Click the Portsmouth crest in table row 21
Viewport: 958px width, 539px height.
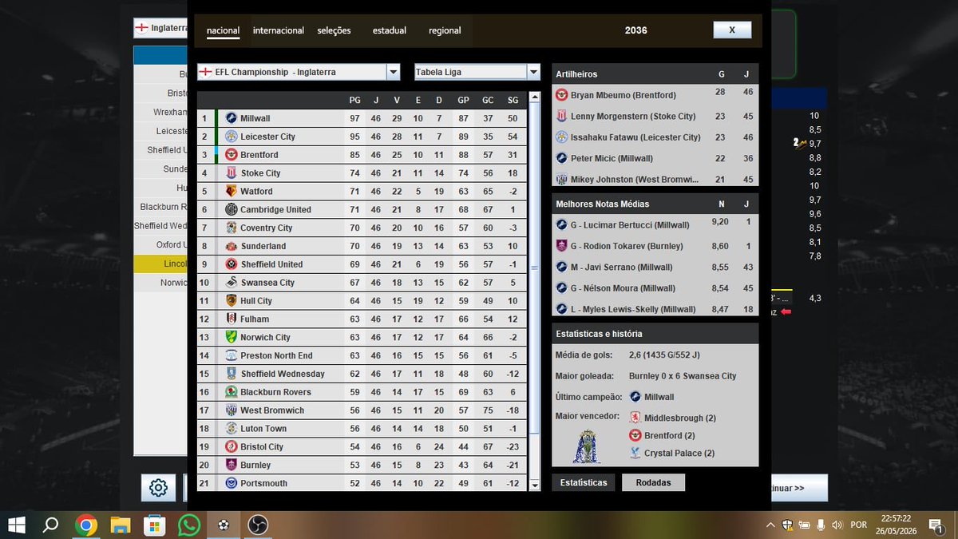(232, 483)
